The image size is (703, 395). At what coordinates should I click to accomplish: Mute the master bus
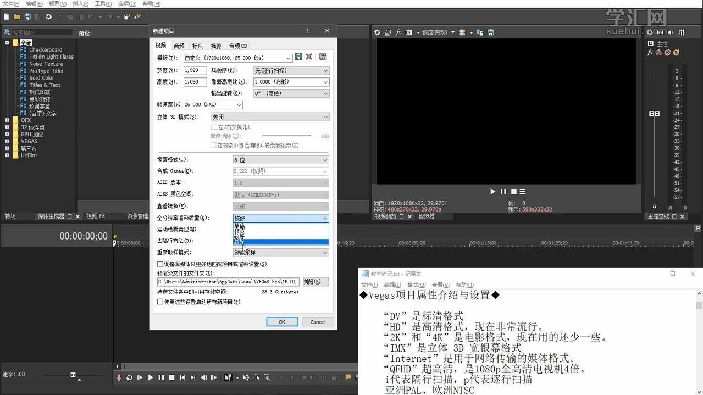pyautogui.click(x=667, y=53)
